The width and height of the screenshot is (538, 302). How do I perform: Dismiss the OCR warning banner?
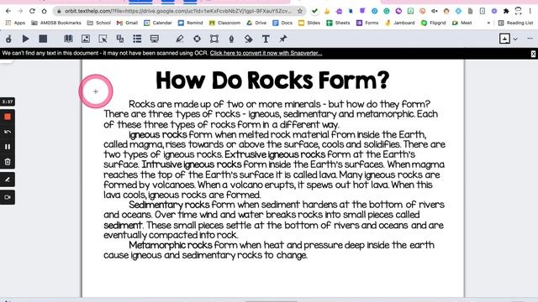(x=533, y=54)
